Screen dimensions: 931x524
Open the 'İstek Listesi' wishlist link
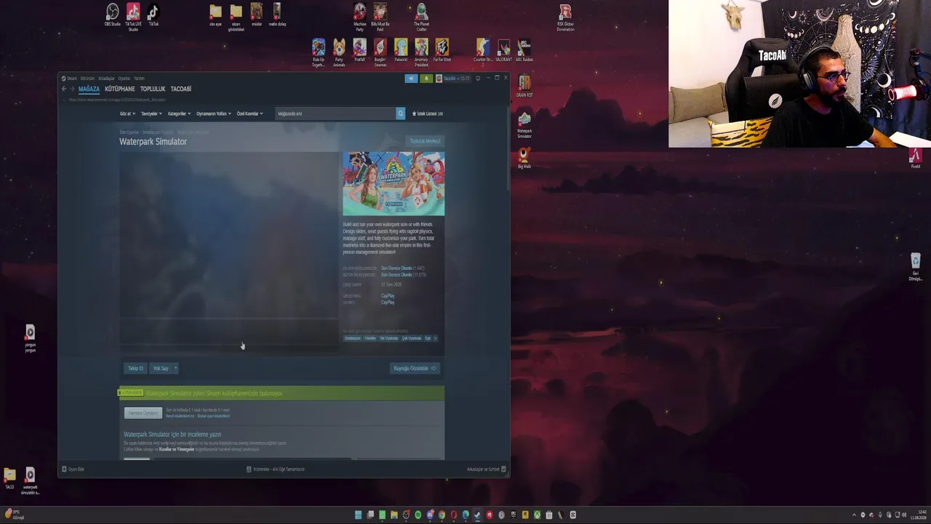point(428,114)
